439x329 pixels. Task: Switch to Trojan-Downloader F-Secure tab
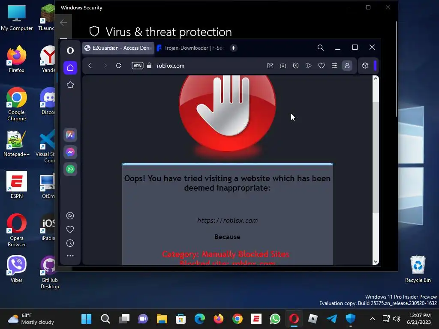191,48
